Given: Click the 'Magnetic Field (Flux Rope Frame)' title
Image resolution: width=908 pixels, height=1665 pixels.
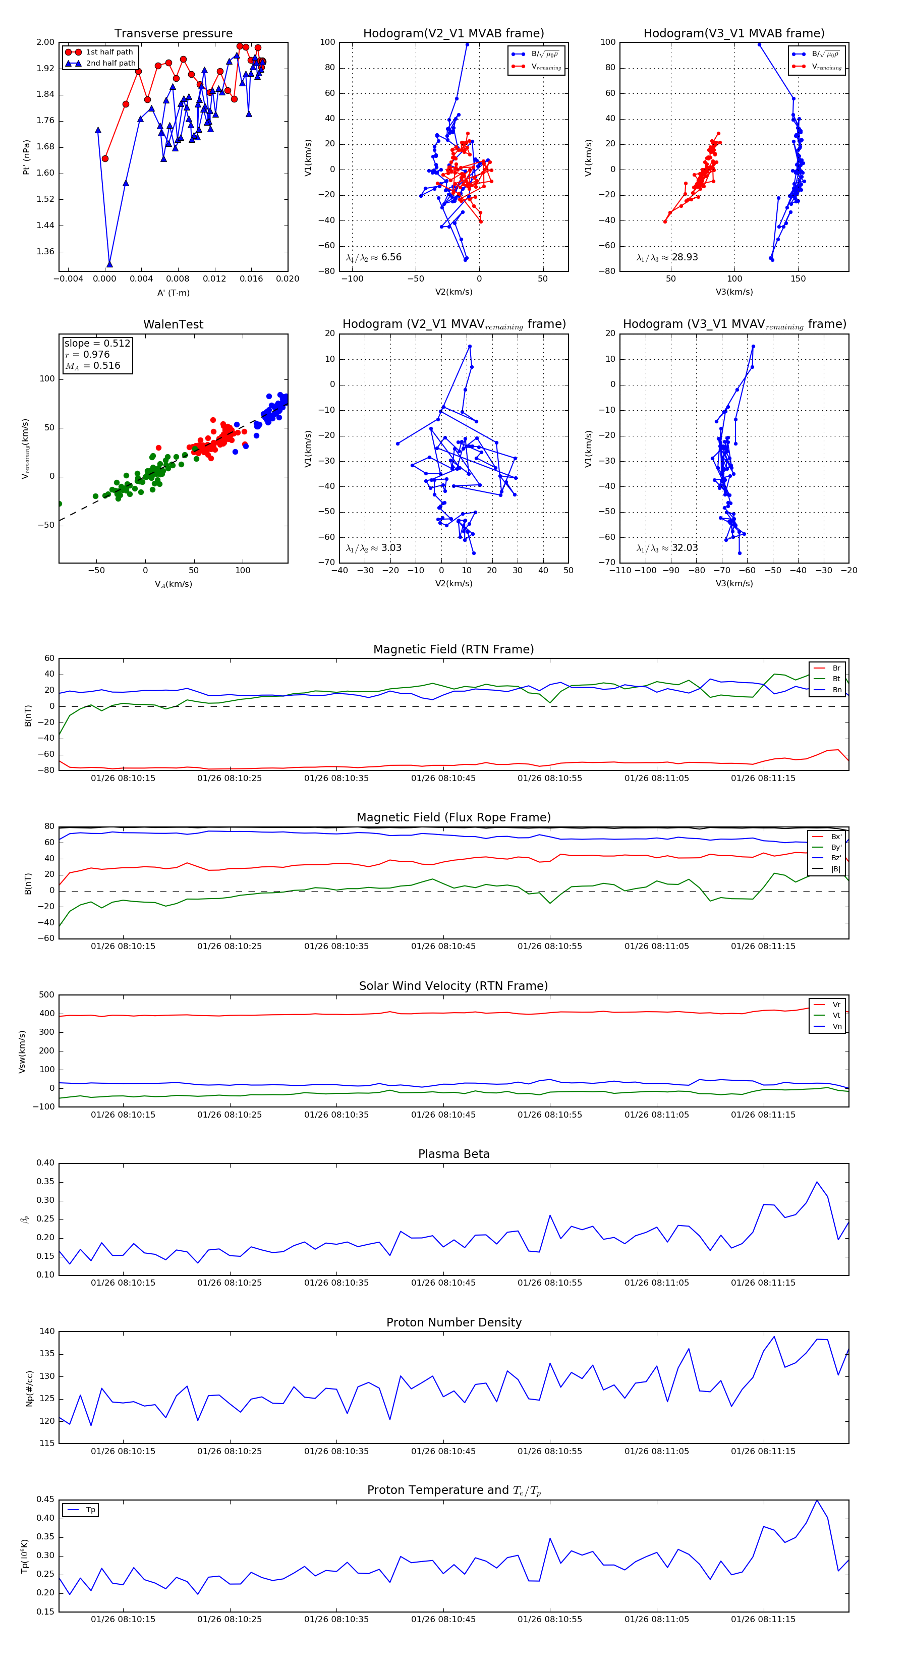Looking at the screenshot, I should pyautogui.click(x=453, y=818).
